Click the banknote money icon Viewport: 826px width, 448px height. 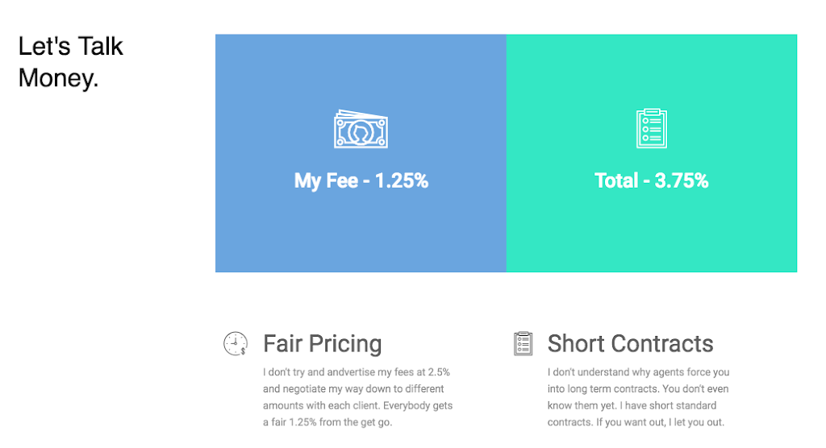tap(361, 129)
